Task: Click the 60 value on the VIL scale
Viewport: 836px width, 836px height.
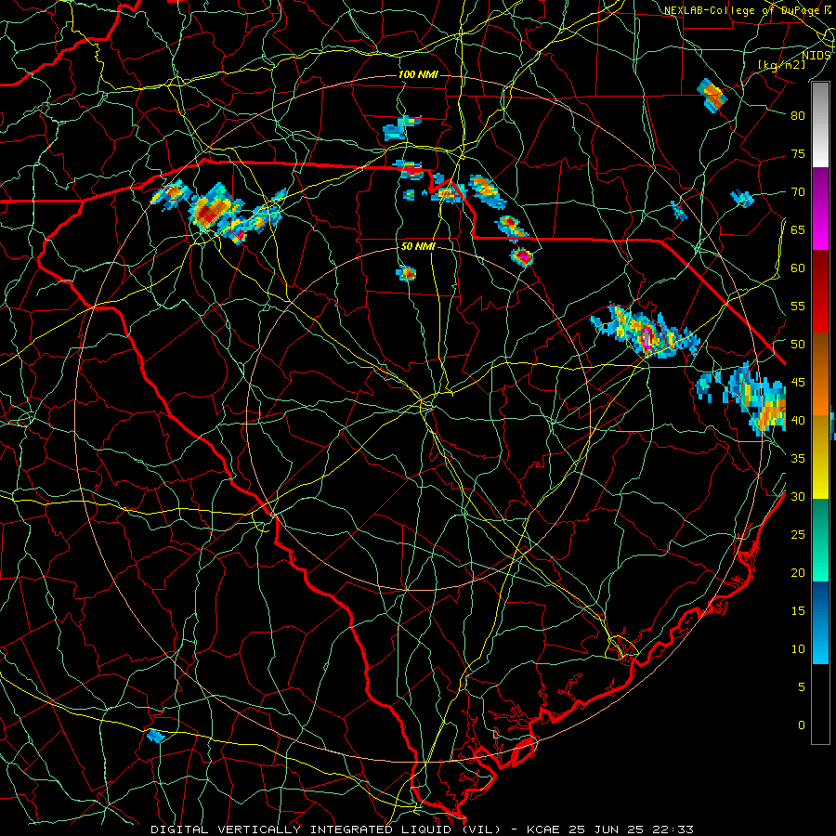Action: coord(798,268)
